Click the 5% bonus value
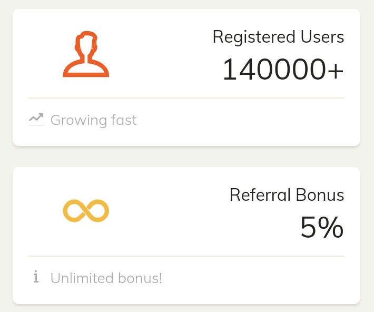Screen dimensions: 374x312 coord(321,228)
